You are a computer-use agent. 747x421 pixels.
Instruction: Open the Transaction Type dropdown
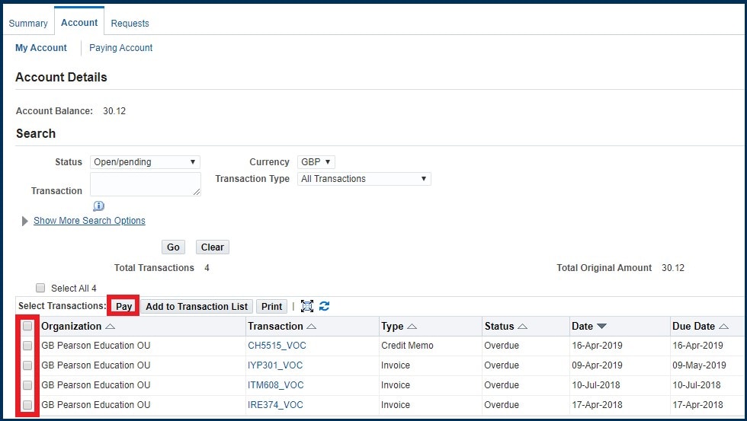(x=364, y=179)
